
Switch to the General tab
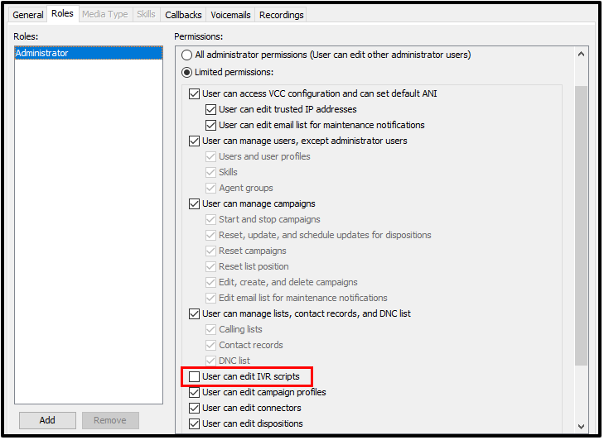click(x=27, y=15)
